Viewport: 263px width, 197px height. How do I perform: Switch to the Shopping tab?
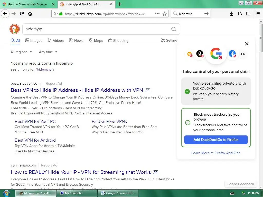click(x=118, y=41)
